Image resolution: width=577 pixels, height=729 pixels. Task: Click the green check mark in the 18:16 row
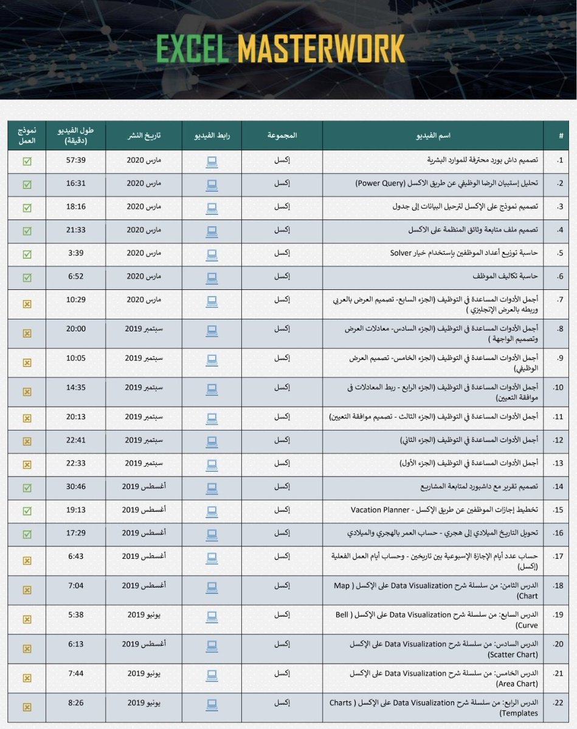tap(27, 208)
